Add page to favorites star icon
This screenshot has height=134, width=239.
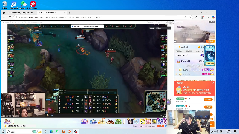(190, 17)
